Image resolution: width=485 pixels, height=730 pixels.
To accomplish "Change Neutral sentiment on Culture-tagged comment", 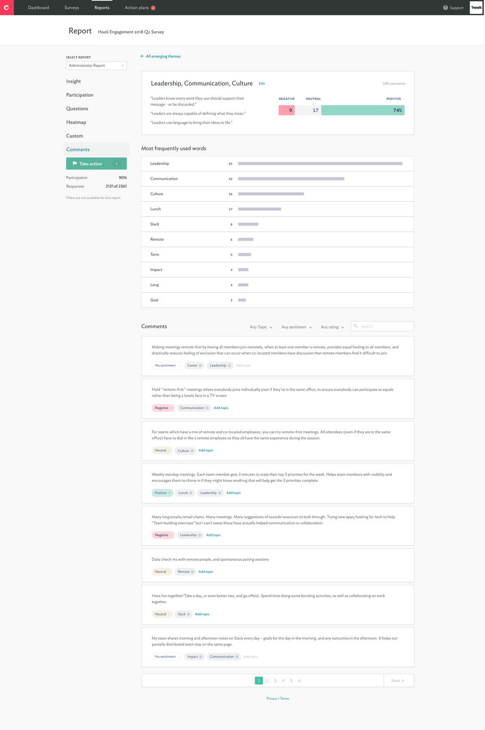I will click(x=162, y=450).
